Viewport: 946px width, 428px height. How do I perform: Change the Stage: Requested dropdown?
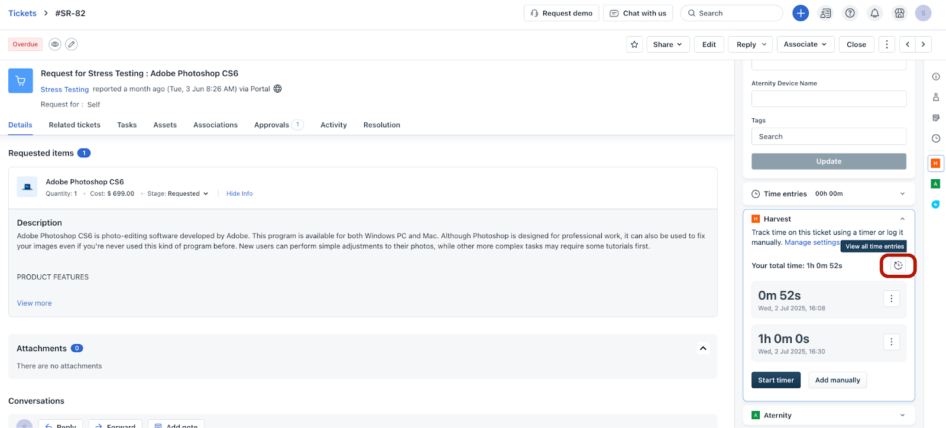(x=178, y=193)
